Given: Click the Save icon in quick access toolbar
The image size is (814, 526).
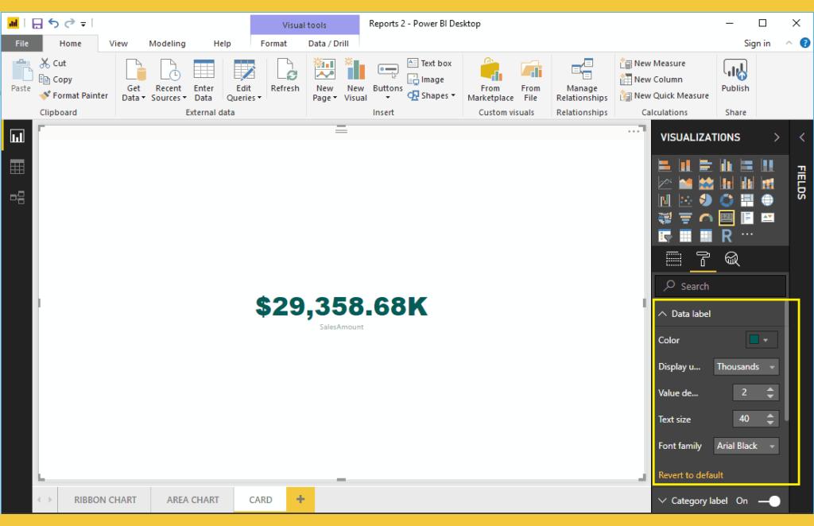Looking at the screenshot, I should tap(37, 23).
